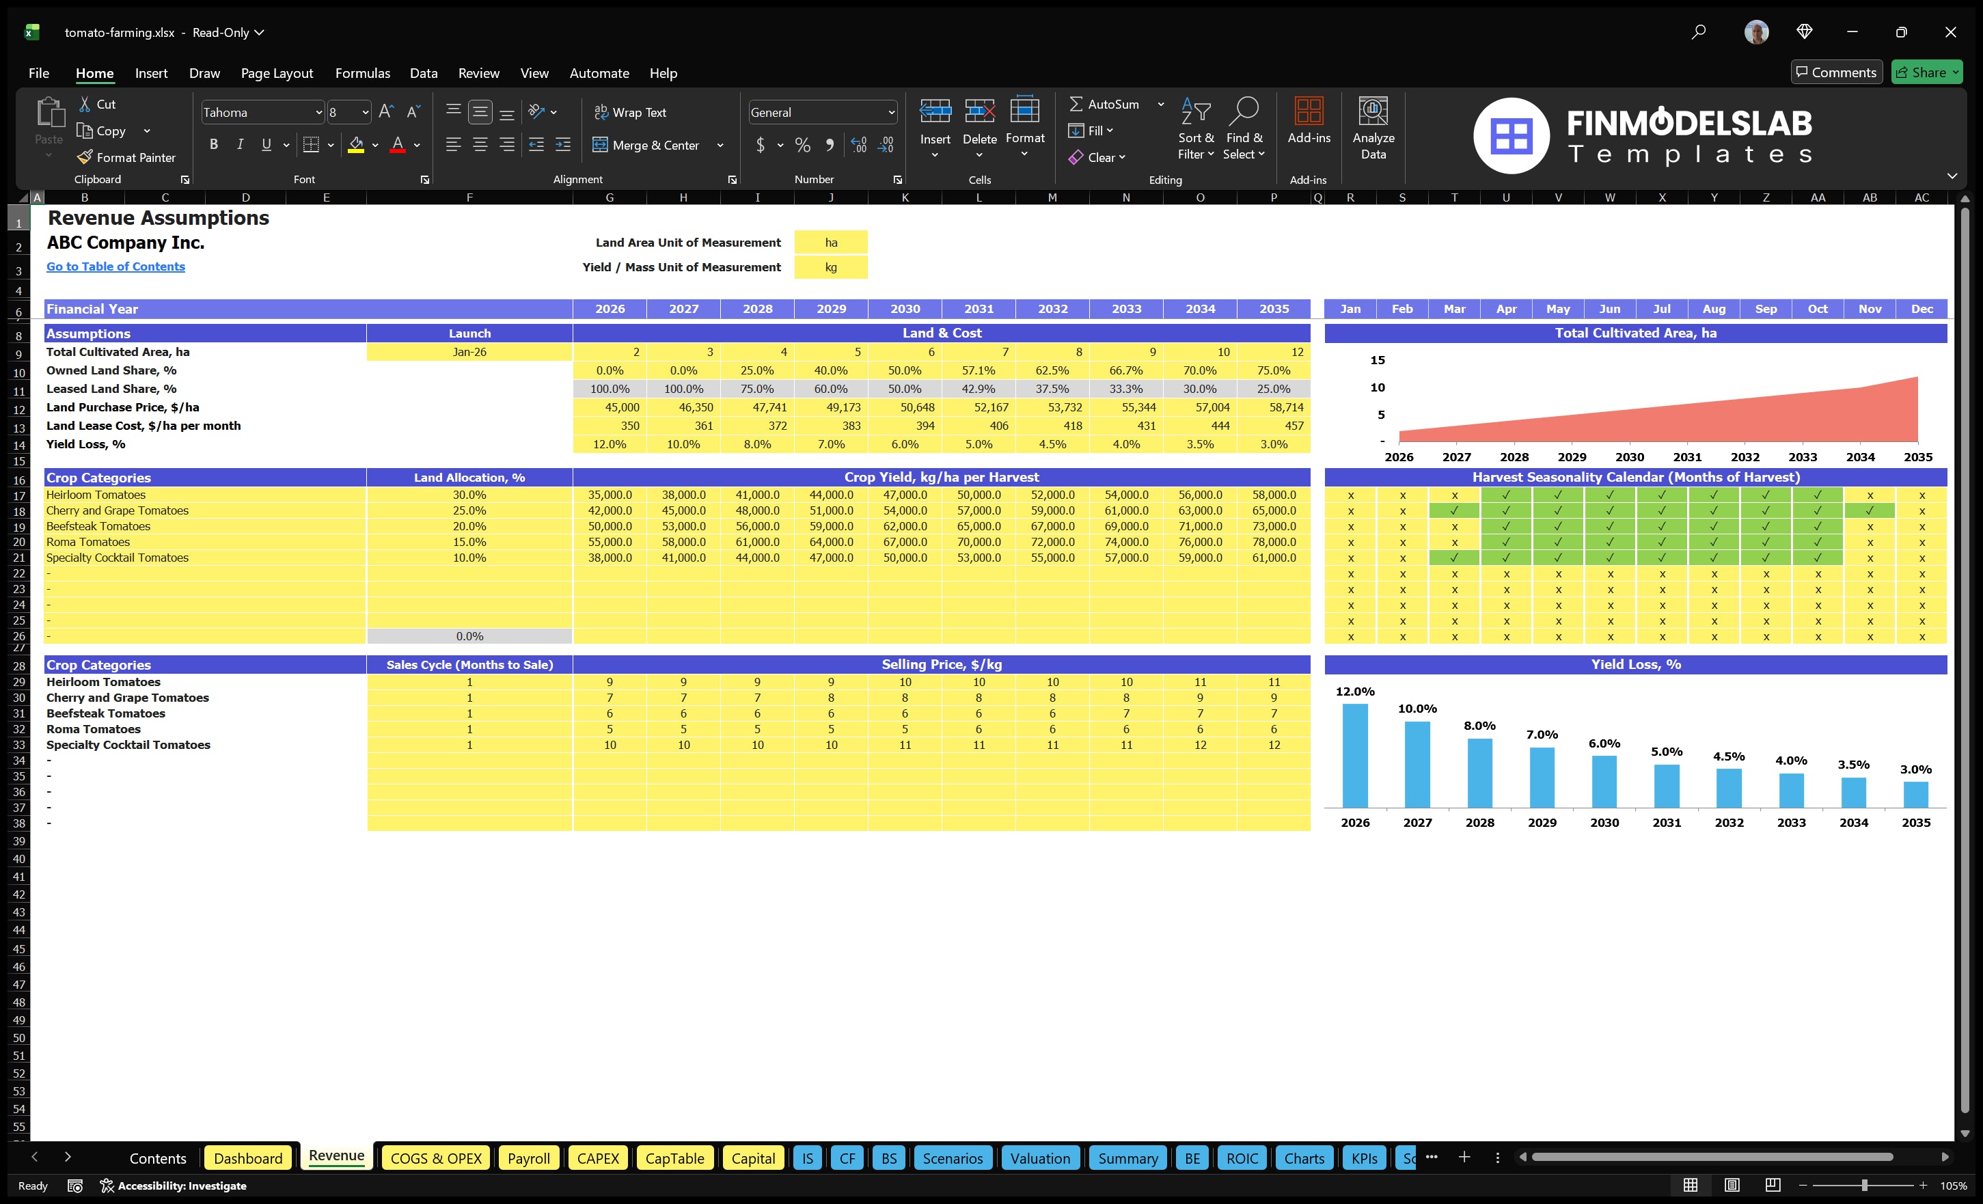
Task: Click the Delete cells icon
Action: (x=979, y=111)
